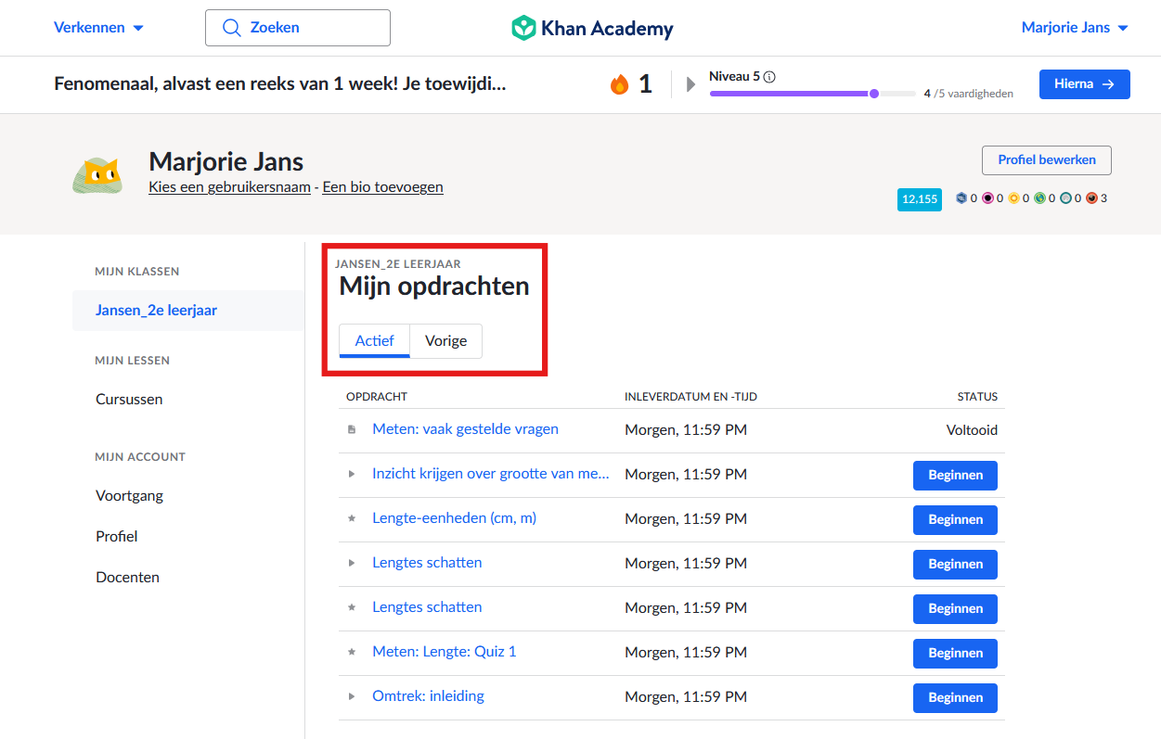The width and height of the screenshot is (1161, 739).
Task: Click the green Earth badge icon
Action: click(1039, 198)
